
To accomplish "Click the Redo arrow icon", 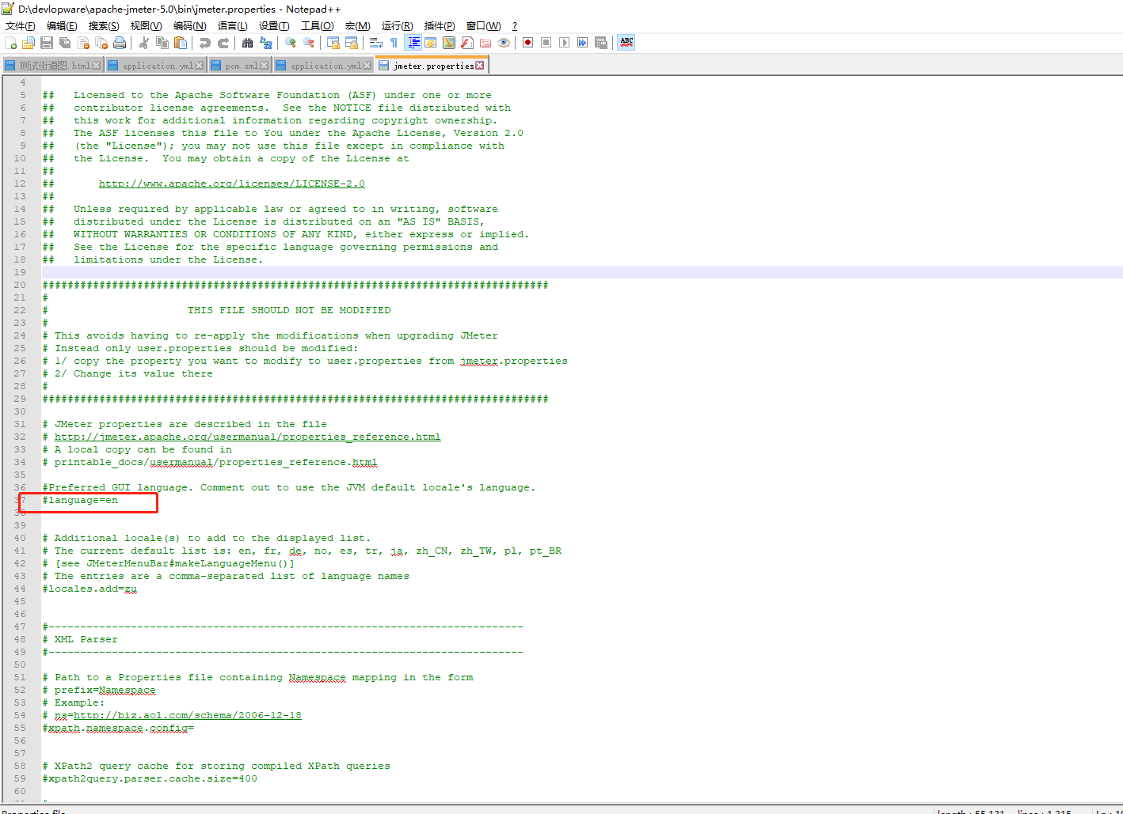I will 223,43.
